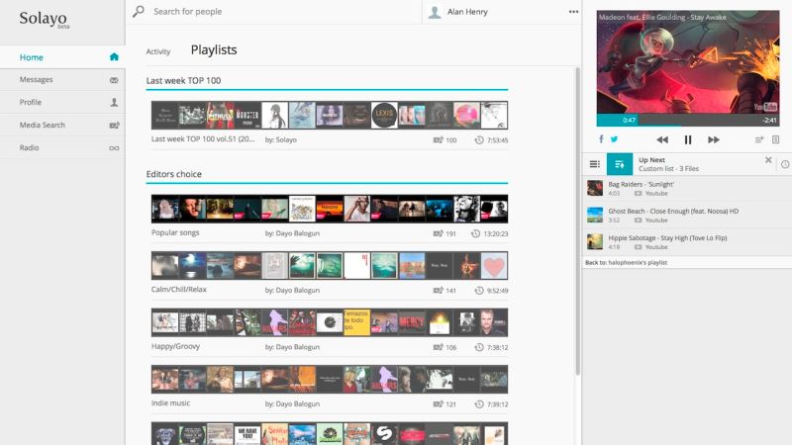Play Bag Raiders - 'Sunlight'

pos(687,188)
